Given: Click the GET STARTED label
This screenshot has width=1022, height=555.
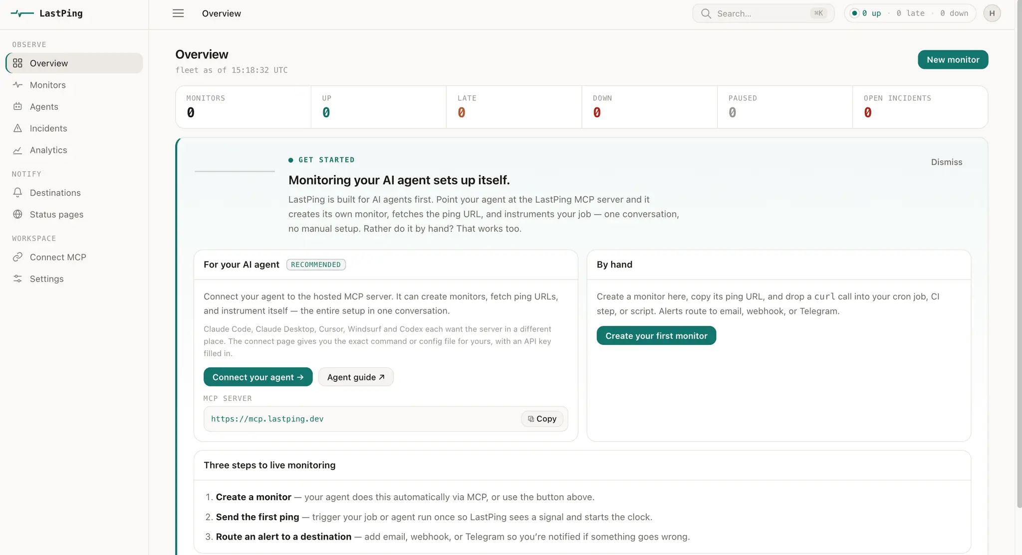Looking at the screenshot, I should click(326, 160).
